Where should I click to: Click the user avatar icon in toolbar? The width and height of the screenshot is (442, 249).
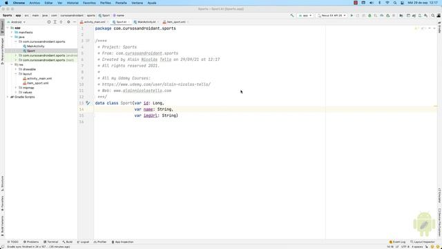pos(439,15)
